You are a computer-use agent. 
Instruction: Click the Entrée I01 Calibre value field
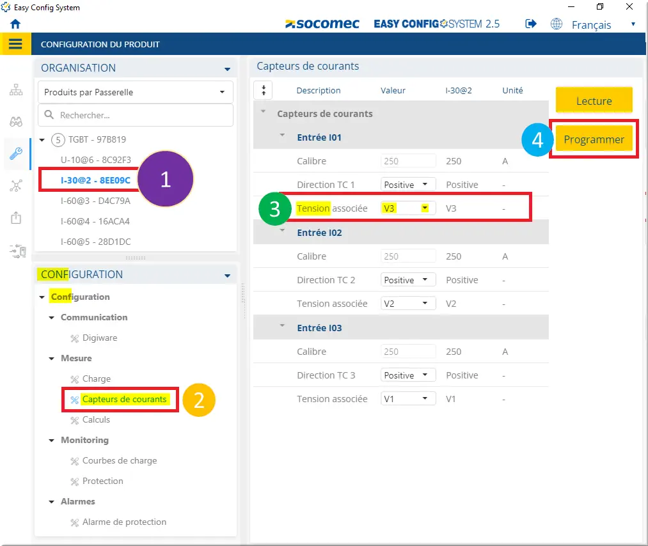[408, 161]
